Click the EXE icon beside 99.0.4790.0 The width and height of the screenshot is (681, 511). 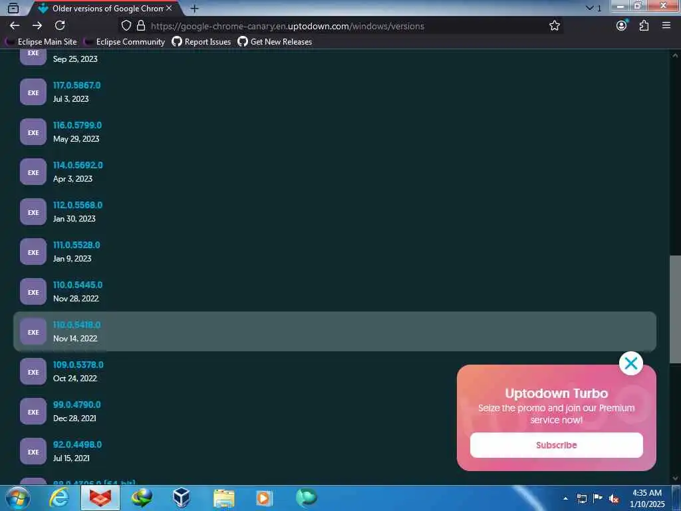click(33, 412)
